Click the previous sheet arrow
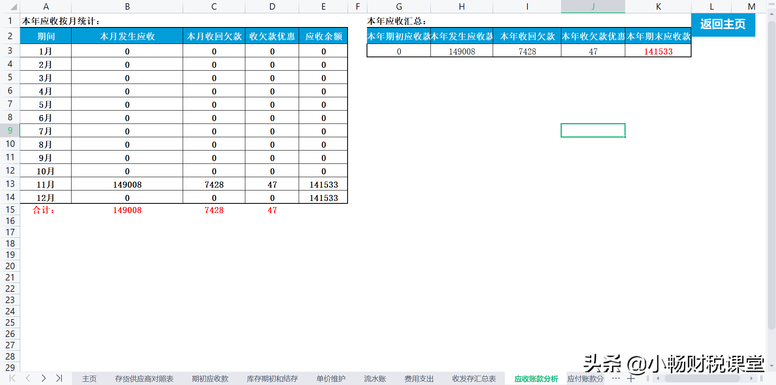Screen dimensions: 776x385 27,379
